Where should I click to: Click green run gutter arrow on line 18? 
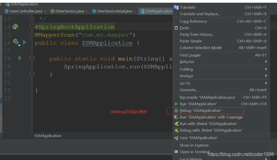pos(20,58)
